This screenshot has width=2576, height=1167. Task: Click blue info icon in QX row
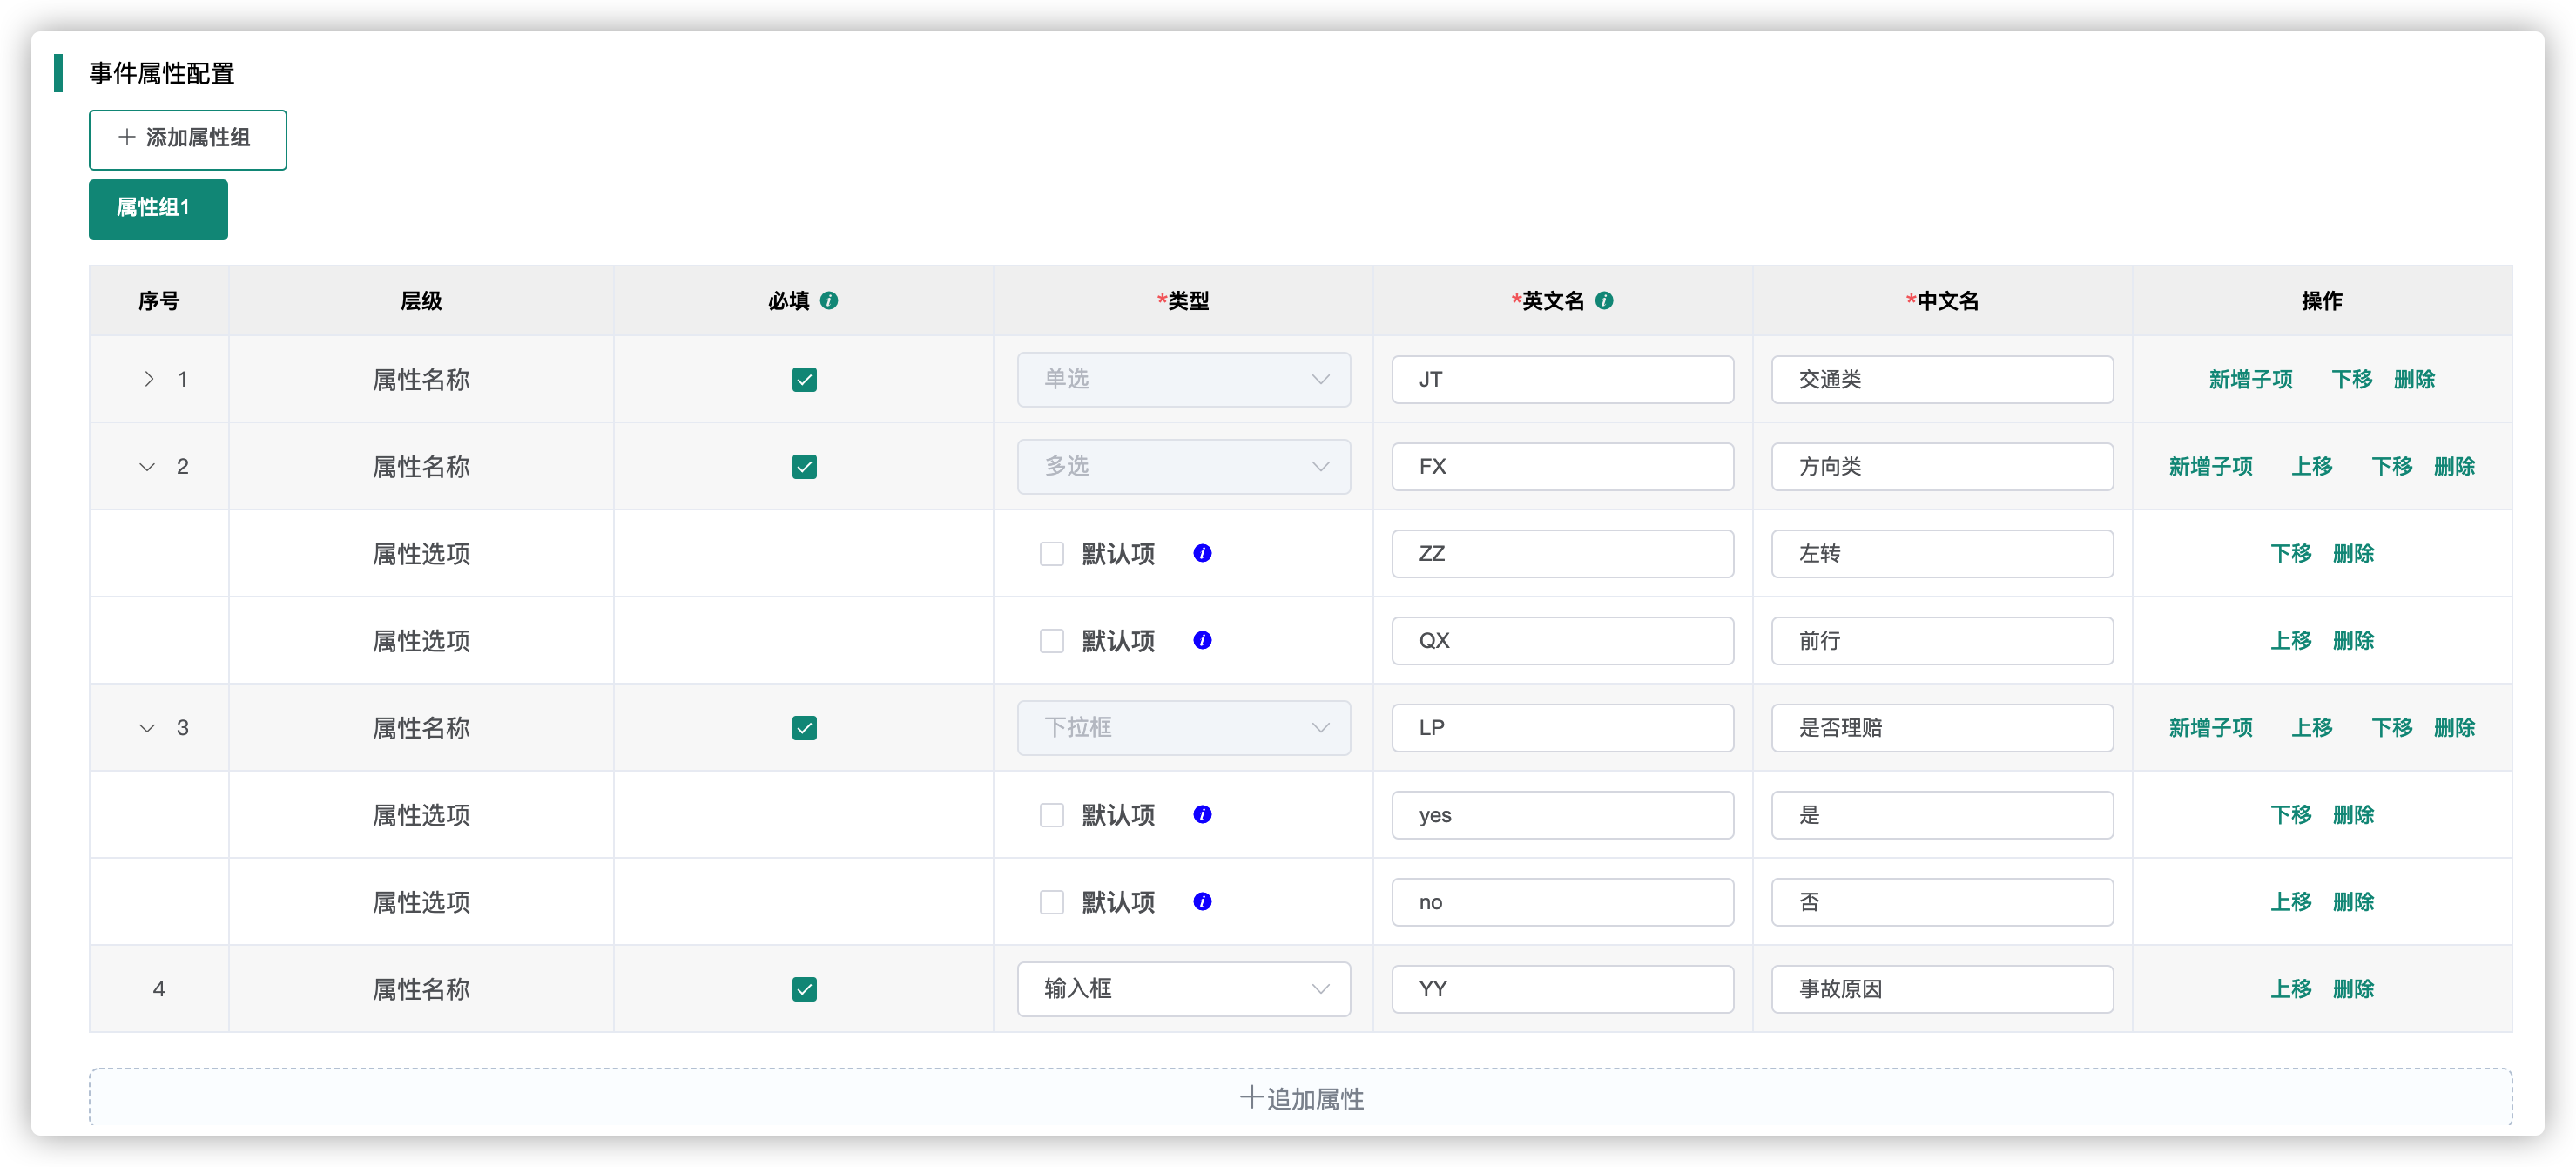tap(1202, 640)
